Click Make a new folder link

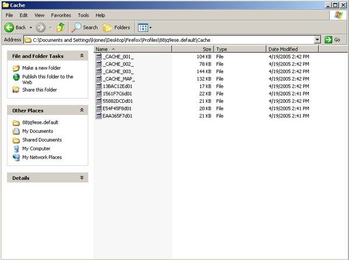pos(41,68)
